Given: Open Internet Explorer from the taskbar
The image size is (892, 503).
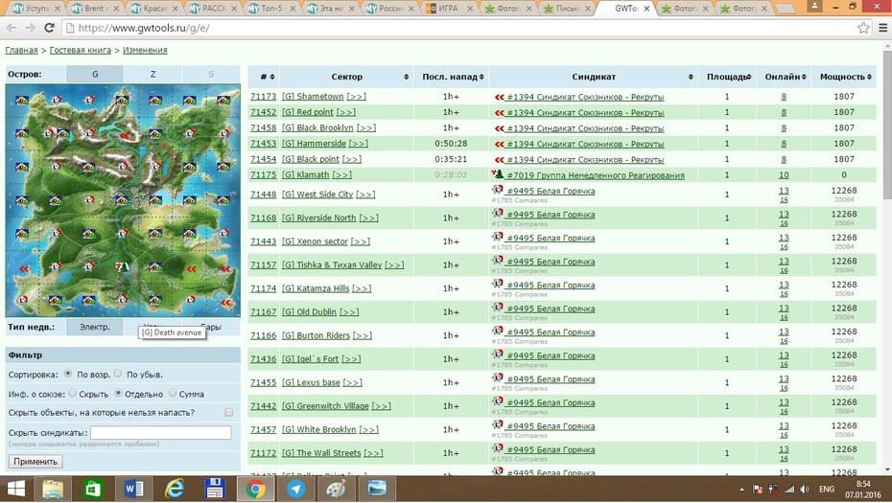Looking at the screenshot, I should click(x=174, y=489).
